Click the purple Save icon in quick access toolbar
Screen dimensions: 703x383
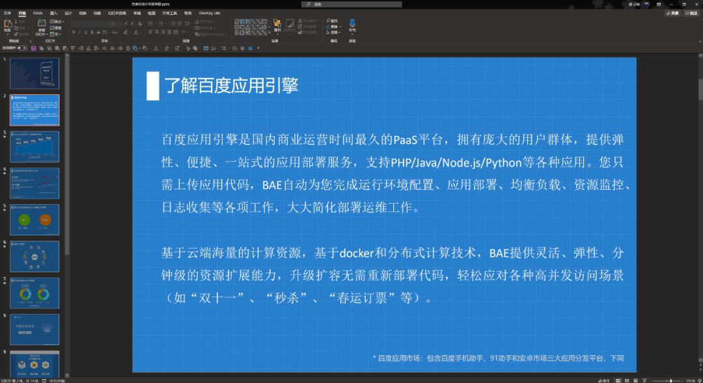[x=34, y=48]
